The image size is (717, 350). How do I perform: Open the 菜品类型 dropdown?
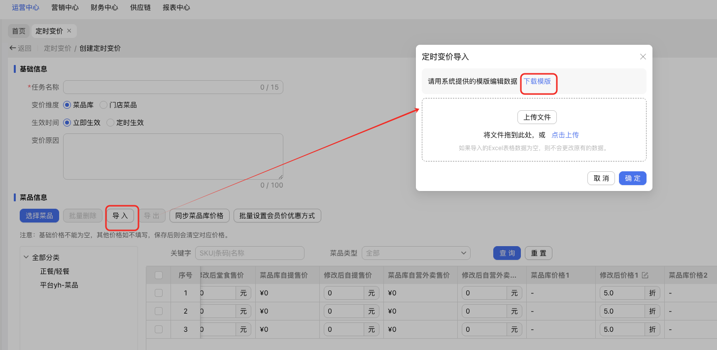tap(416, 253)
